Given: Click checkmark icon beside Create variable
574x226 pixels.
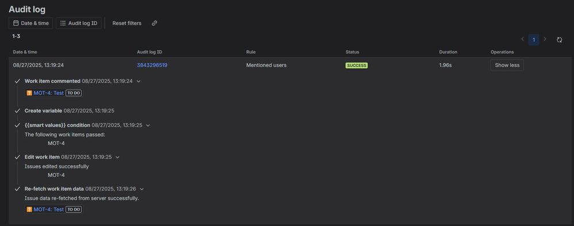Looking at the screenshot, I should pyautogui.click(x=17, y=110).
